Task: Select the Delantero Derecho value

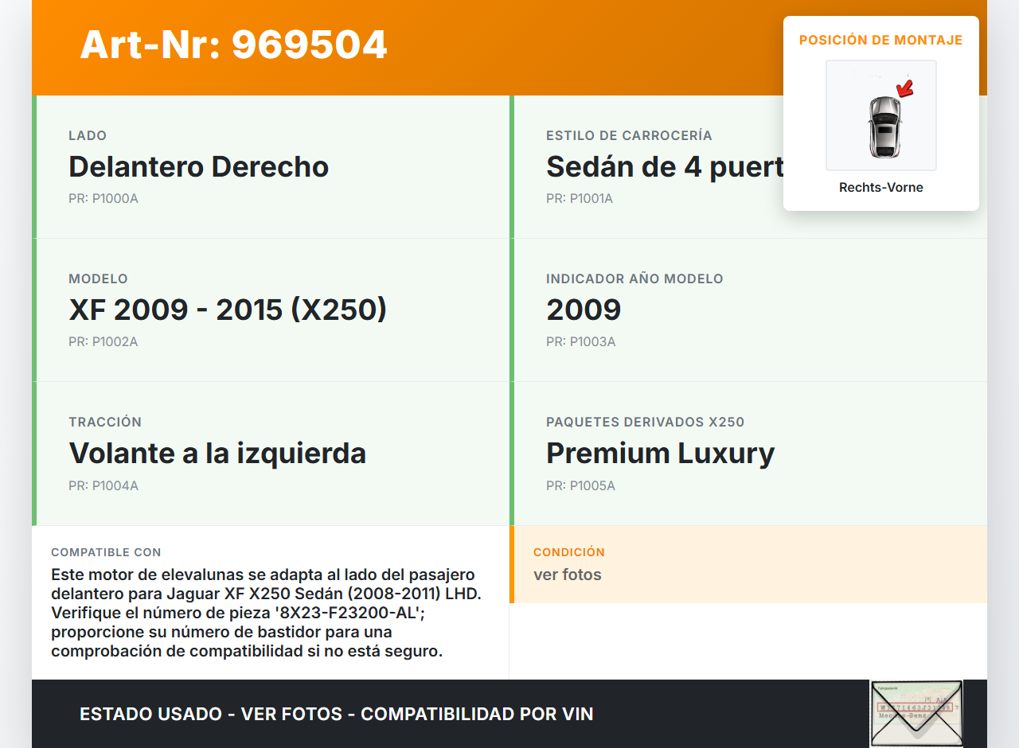Action: pos(199,167)
